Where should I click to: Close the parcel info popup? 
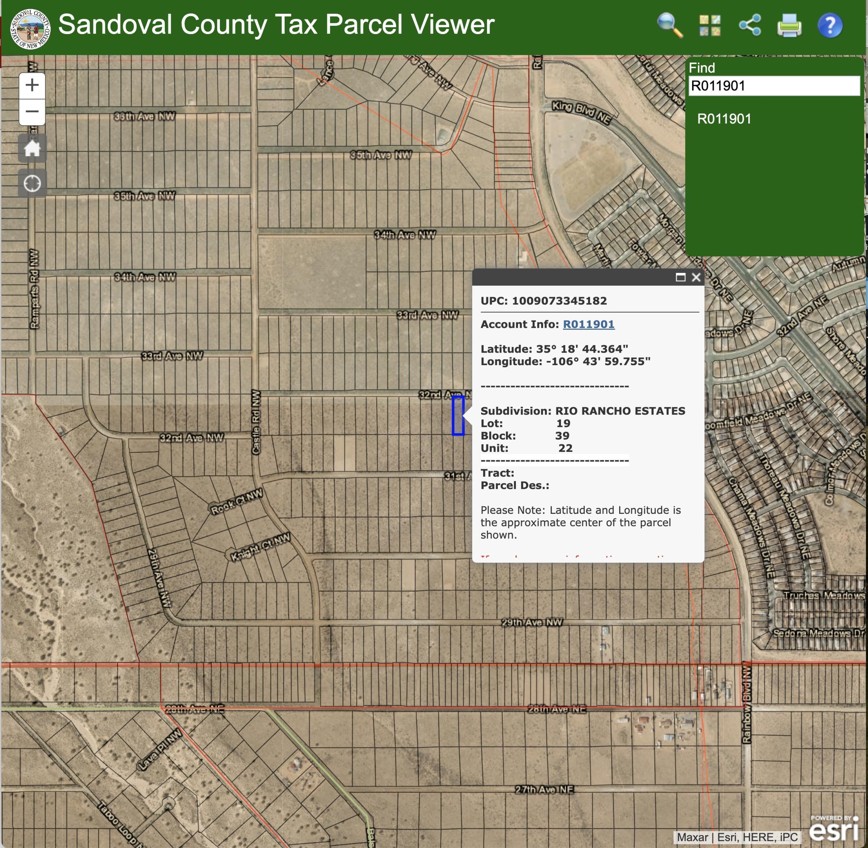click(x=696, y=277)
